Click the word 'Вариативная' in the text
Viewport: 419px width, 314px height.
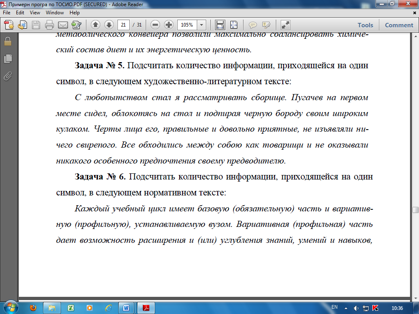(262, 224)
